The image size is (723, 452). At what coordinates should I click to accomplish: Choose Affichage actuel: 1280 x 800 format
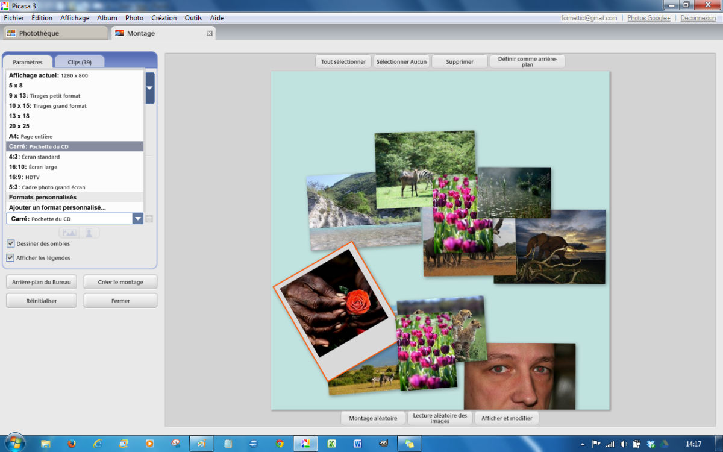(x=75, y=75)
